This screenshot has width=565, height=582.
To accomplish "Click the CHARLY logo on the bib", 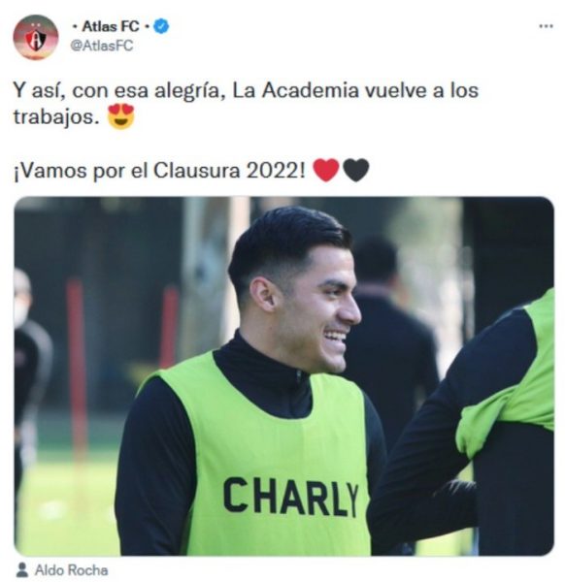I will (290, 497).
